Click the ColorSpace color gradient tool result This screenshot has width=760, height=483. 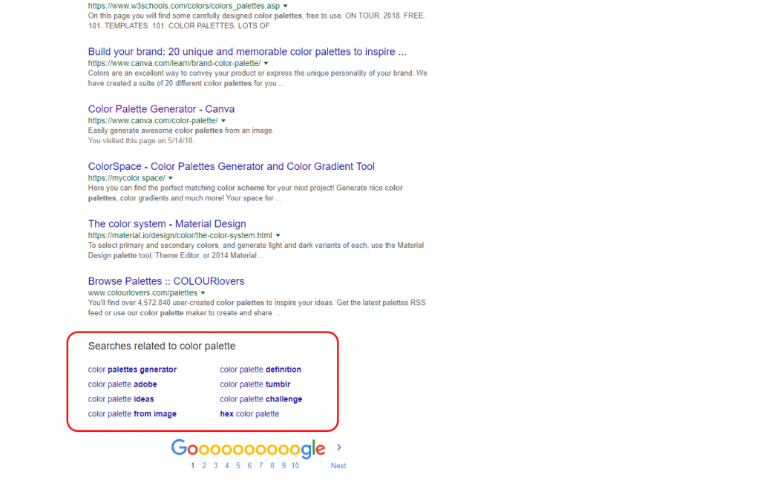click(231, 166)
